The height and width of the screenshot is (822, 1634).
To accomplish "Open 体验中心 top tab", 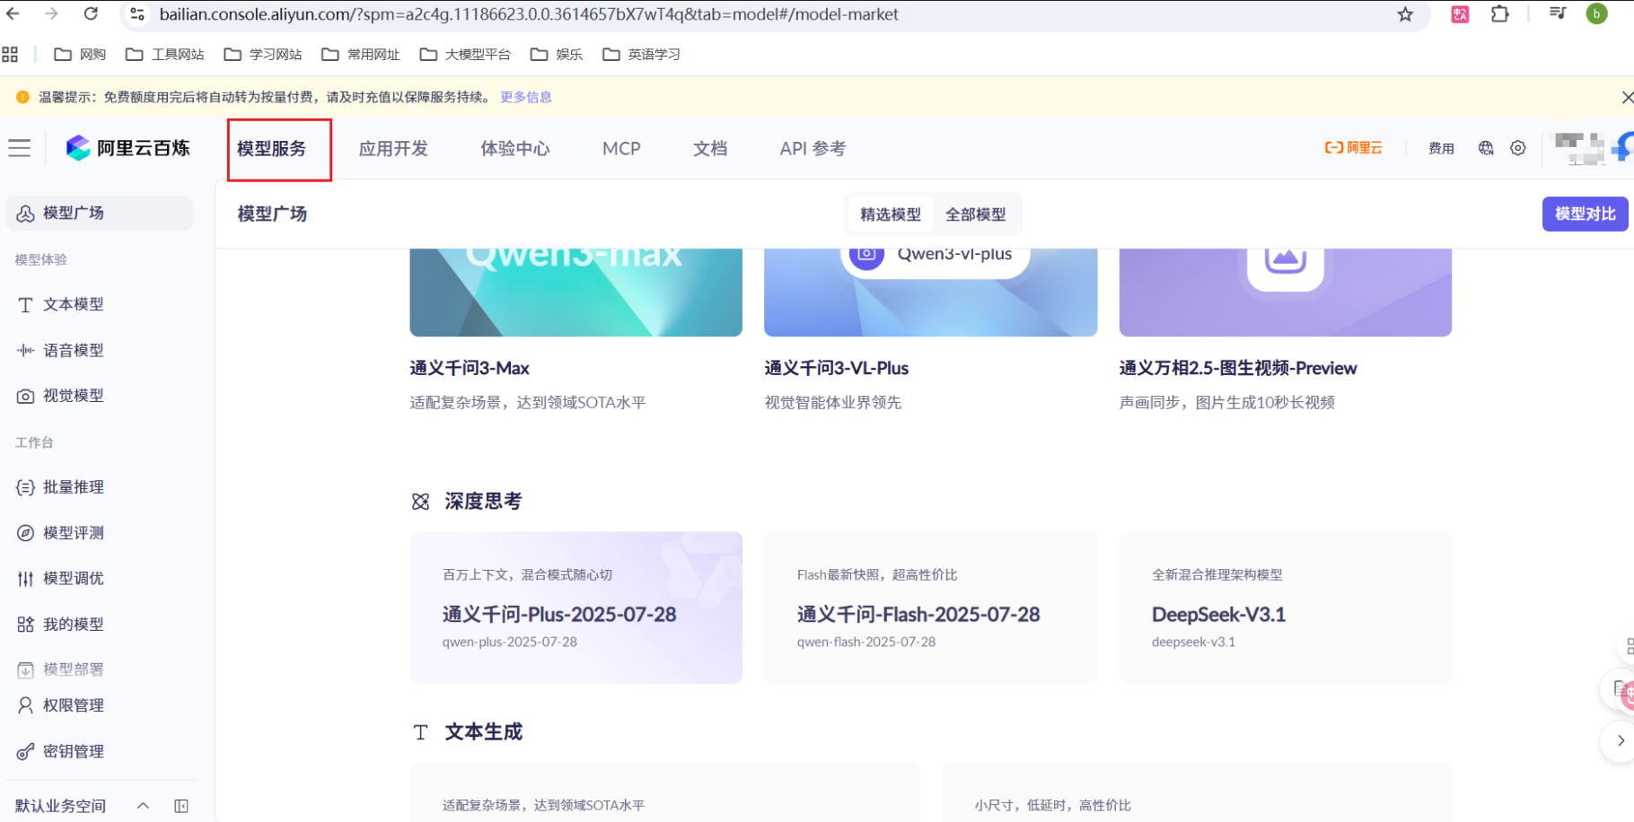I will click(x=515, y=149).
